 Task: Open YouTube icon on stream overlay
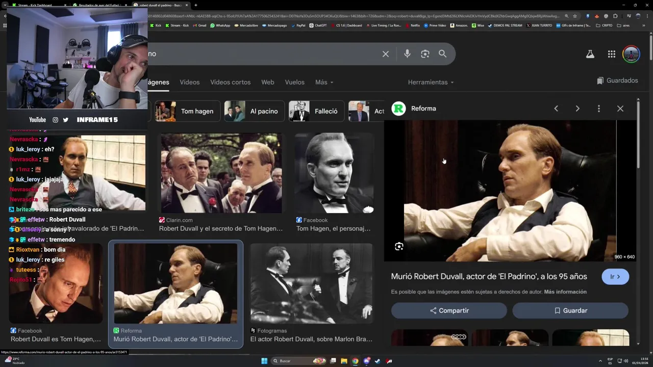pos(37,120)
